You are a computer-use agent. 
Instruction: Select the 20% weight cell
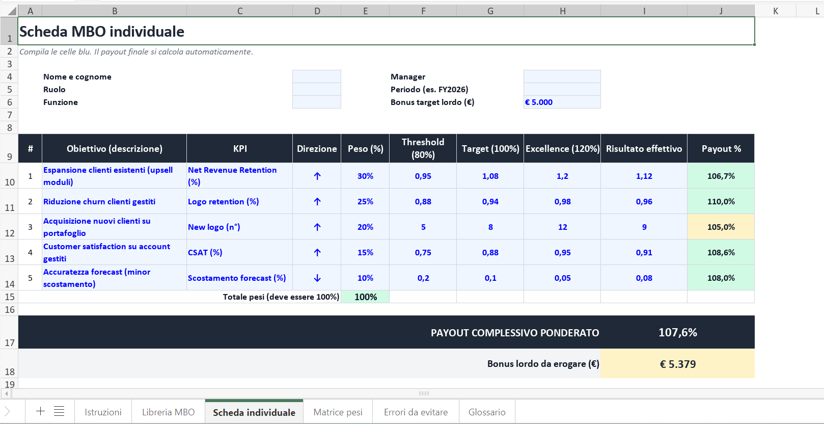tap(365, 227)
